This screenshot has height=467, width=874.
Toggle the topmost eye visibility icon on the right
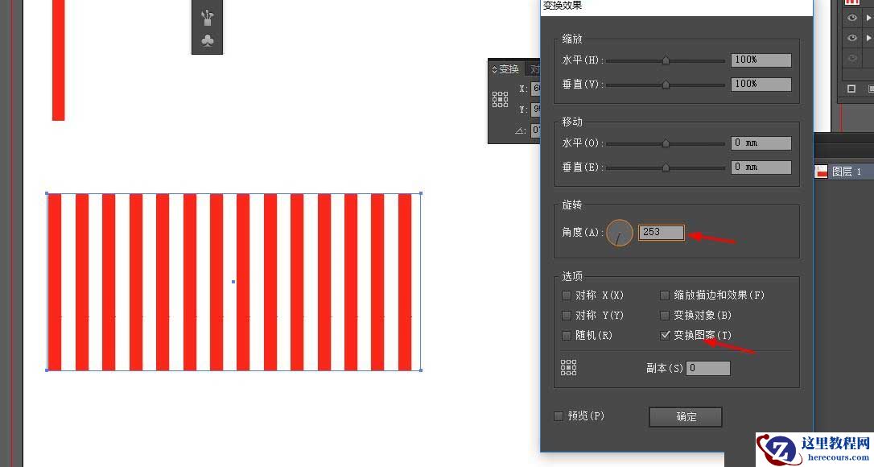852,18
